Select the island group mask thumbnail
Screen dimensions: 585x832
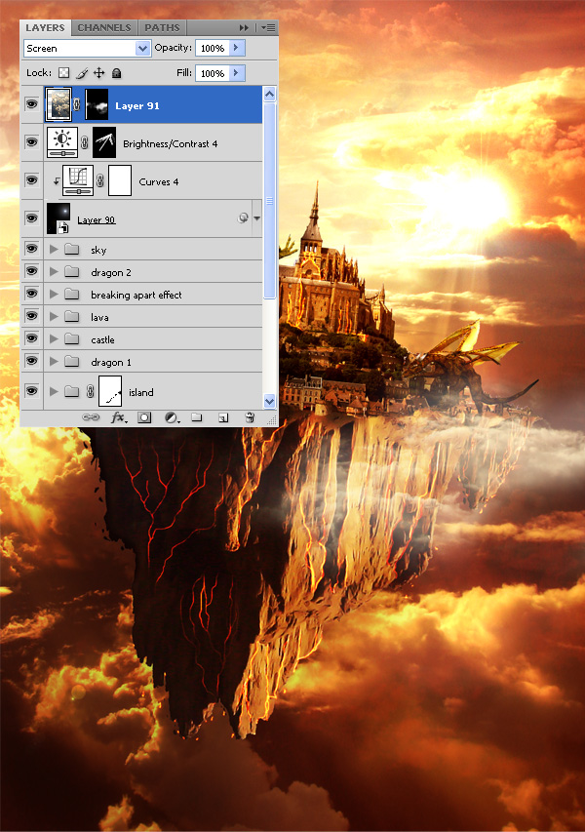110,391
